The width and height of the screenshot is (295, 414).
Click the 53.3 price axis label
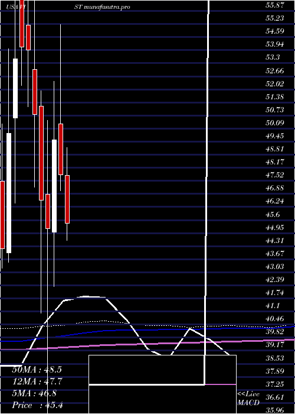[x=273, y=57]
